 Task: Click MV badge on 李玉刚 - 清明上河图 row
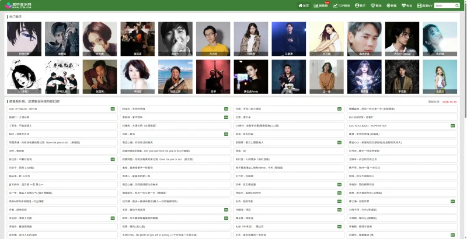pyautogui.click(x=113, y=218)
